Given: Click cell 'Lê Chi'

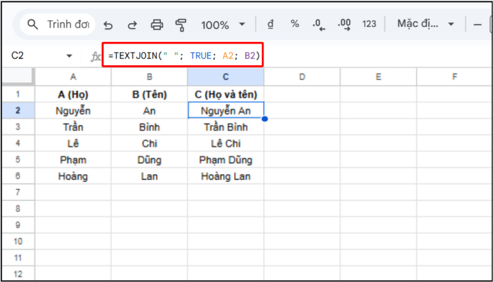Looking at the screenshot, I should (226, 143).
